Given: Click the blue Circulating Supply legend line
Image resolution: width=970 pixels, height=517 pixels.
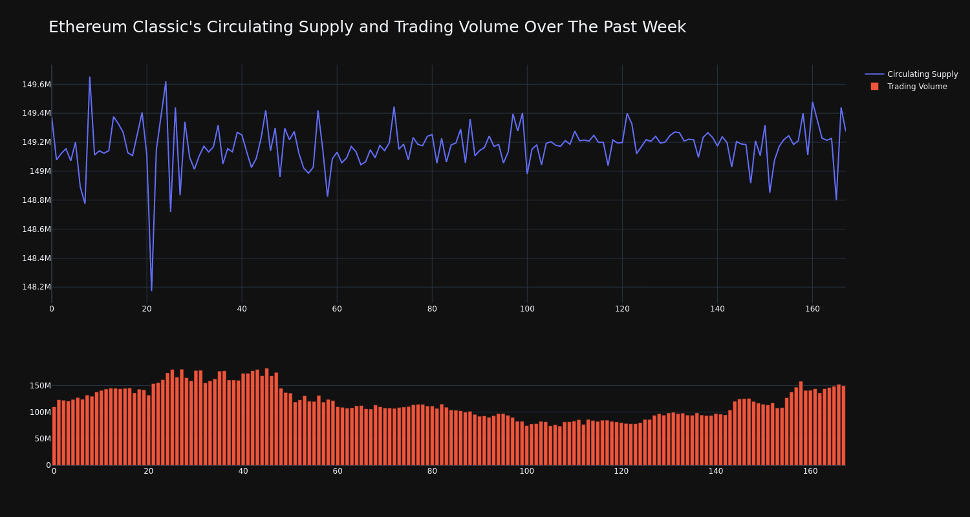Looking at the screenshot, I should click(874, 74).
